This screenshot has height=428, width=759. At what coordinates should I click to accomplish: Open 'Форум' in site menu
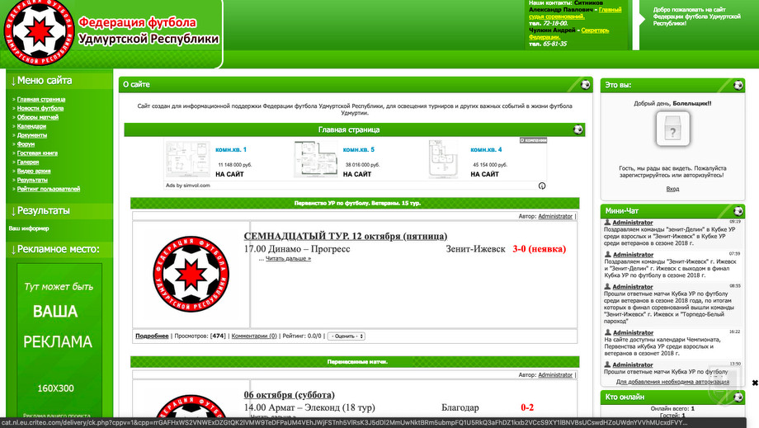pyautogui.click(x=26, y=144)
